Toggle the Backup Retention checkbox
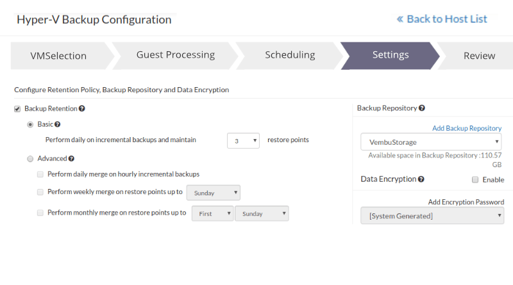The image size is (513, 285). point(17,109)
